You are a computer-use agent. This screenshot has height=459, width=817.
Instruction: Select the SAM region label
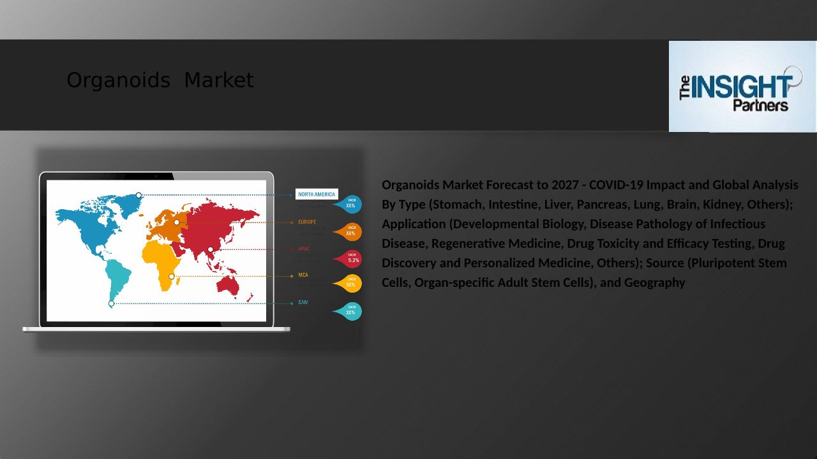(303, 302)
